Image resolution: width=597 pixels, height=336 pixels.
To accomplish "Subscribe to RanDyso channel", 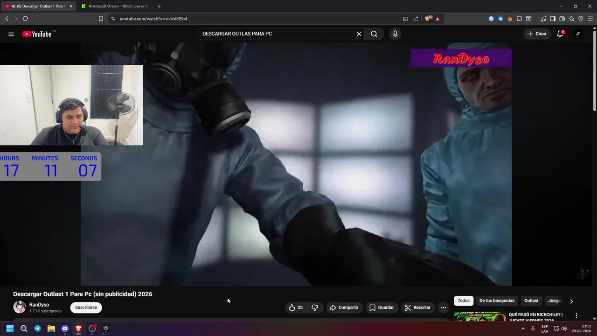I will click(x=86, y=308).
